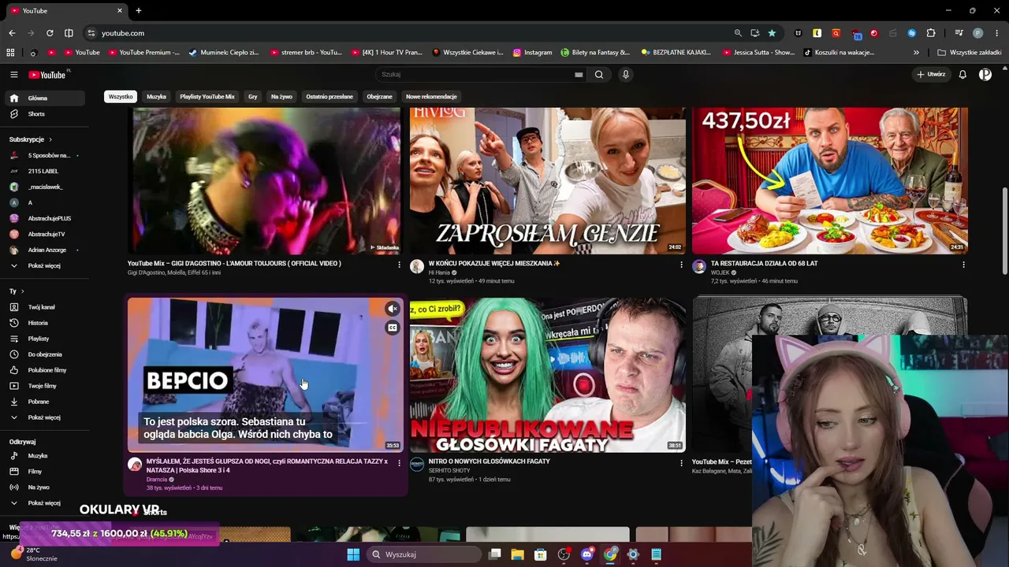Select the Nowe rekomendacje chip

(x=431, y=97)
